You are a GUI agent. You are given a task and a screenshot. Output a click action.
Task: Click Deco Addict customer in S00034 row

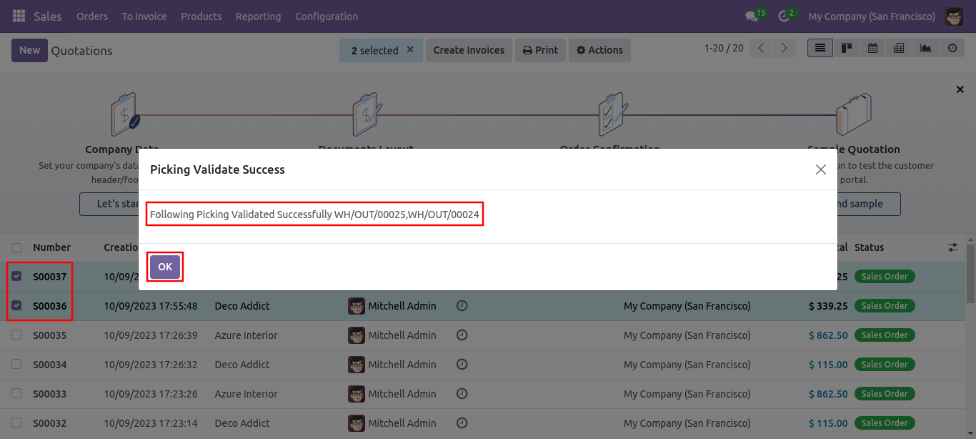pos(242,365)
